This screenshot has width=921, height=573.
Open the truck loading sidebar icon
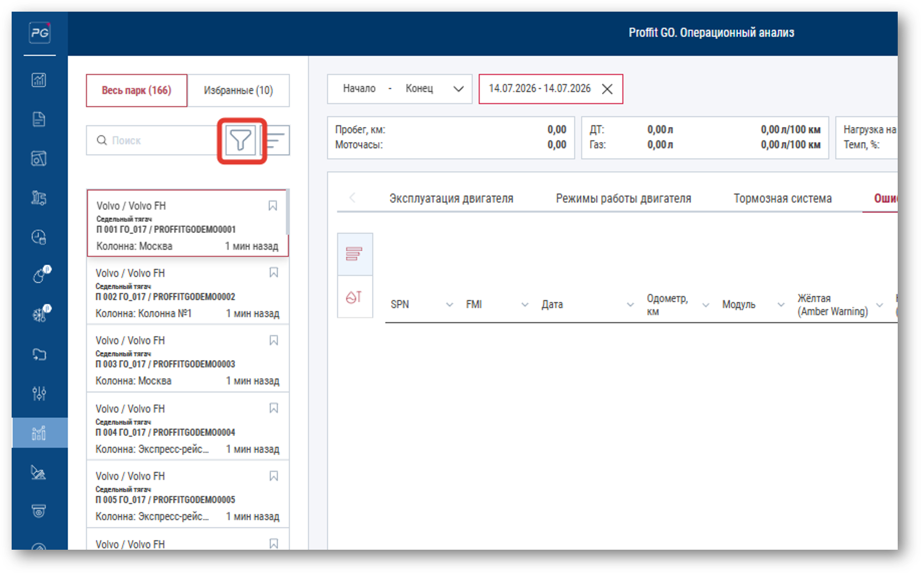click(39, 198)
